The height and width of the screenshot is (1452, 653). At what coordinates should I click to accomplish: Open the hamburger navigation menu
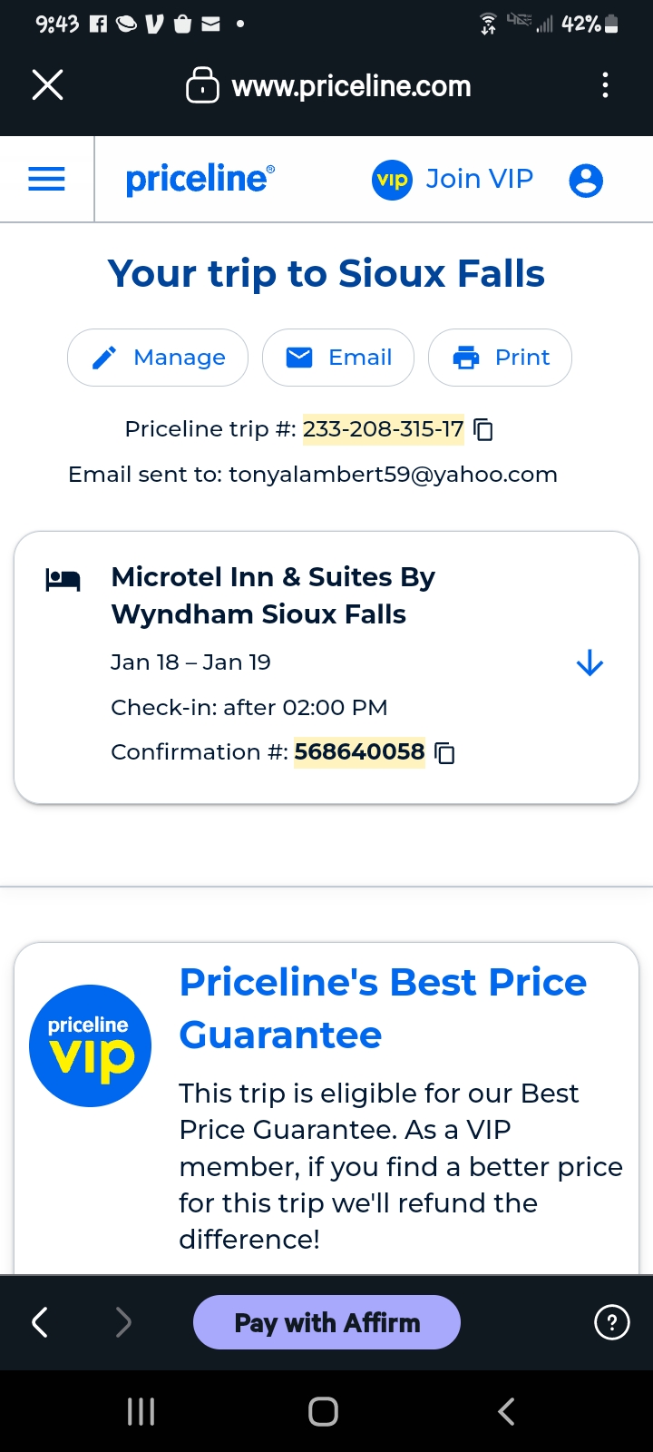47,179
